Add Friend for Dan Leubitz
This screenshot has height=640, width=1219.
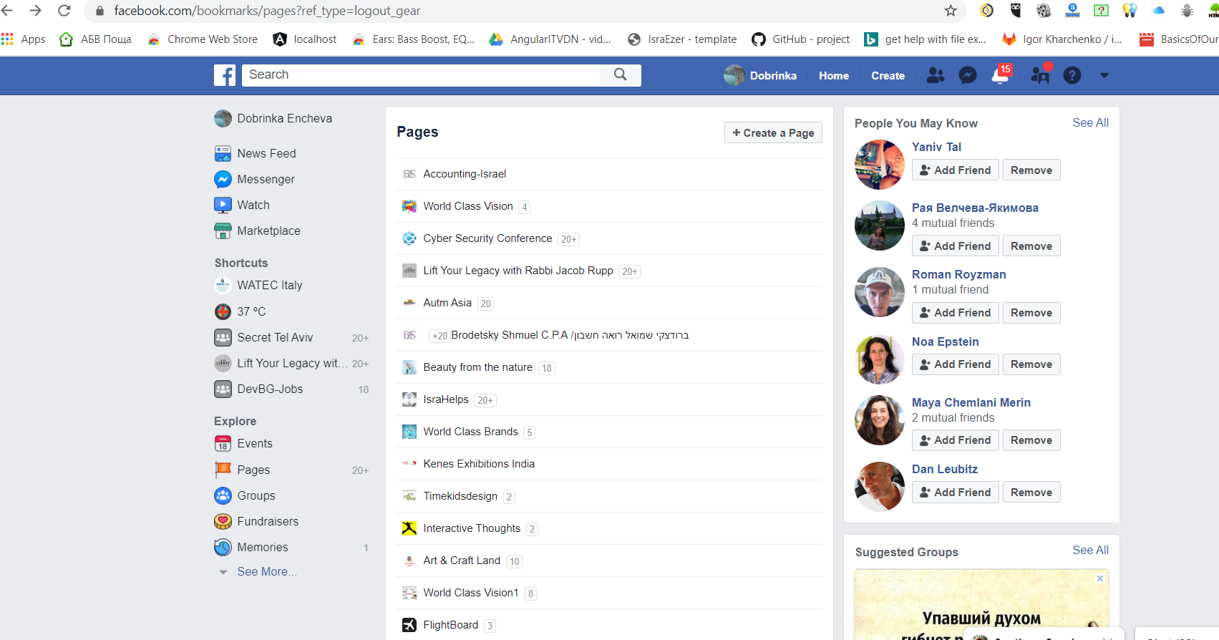click(x=956, y=493)
